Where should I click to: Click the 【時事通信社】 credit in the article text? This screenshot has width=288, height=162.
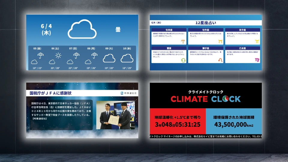click(40, 119)
